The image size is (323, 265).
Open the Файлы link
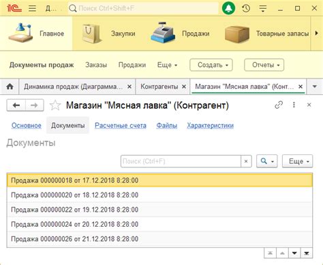coord(167,126)
